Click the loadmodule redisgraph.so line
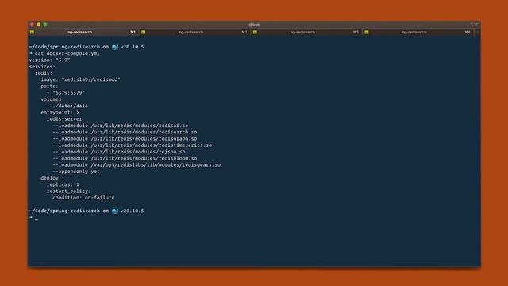This screenshot has height=286, width=508. click(125, 138)
